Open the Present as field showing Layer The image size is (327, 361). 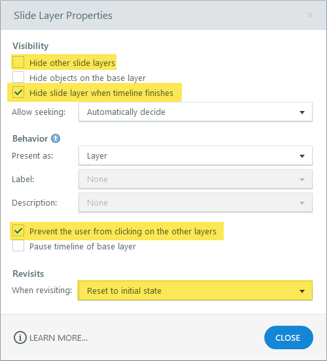click(196, 155)
